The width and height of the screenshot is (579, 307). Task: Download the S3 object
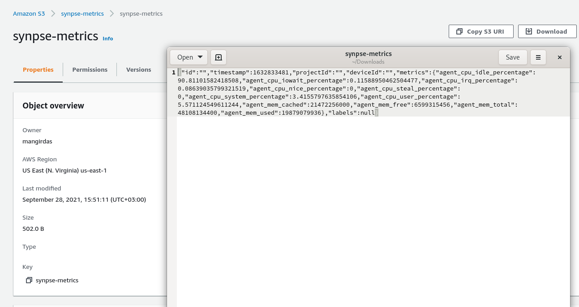click(x=547, y=31)
